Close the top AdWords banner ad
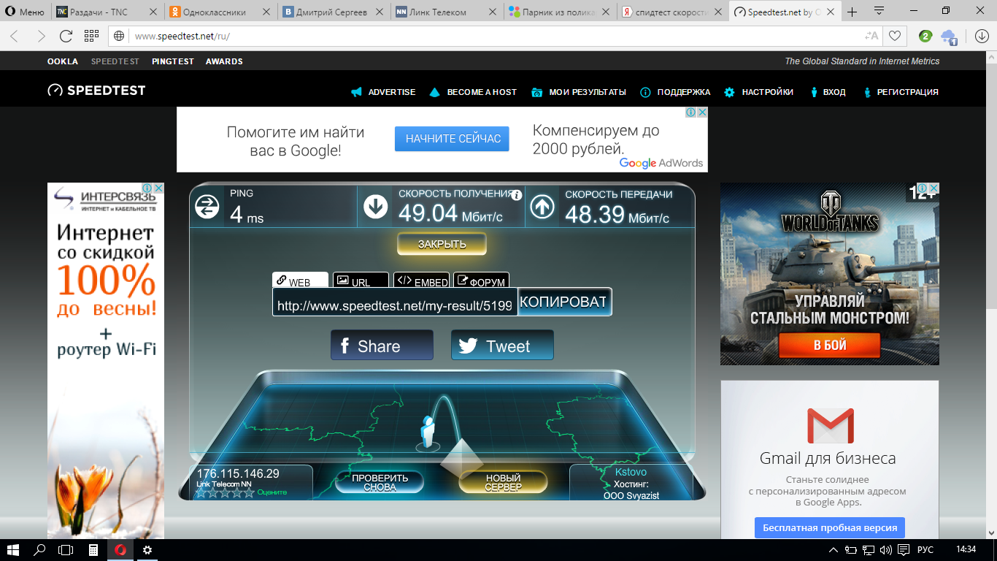The height and width of the screenshot is (561, 997). pyautogui.click(x=701, y=112)
